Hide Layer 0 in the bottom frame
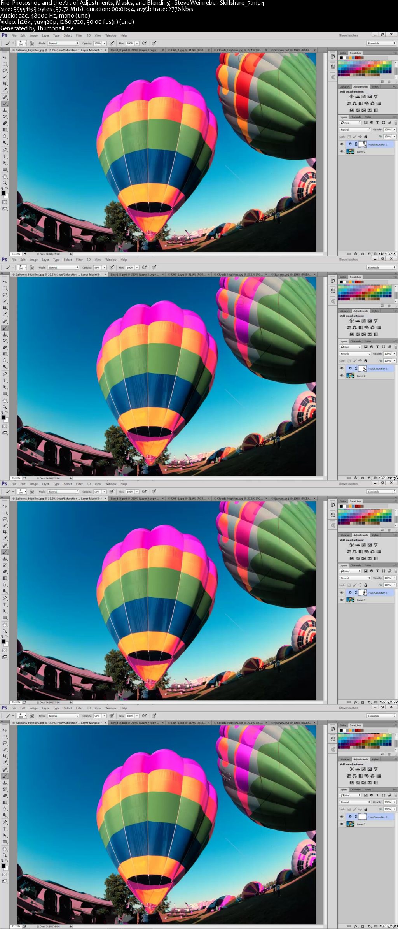 coord(342,824)
